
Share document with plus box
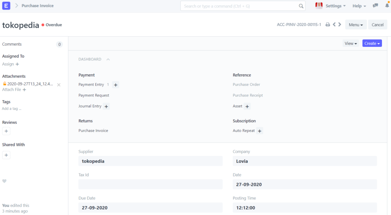[x=6, y=155]
